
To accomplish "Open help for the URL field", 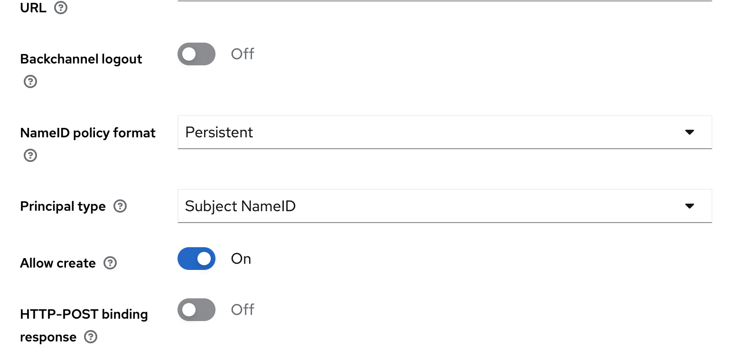I will click(x=61, y=8).
